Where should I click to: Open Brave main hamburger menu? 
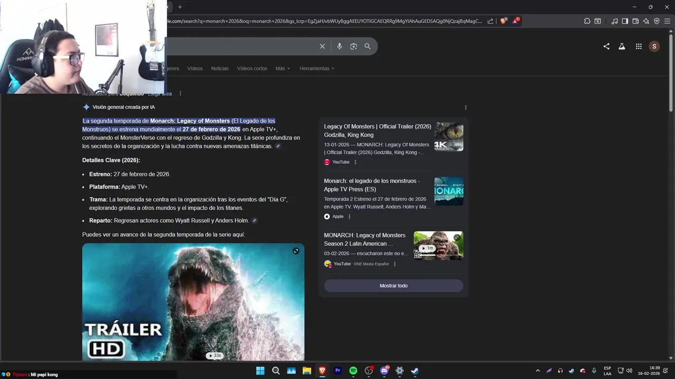(667, 21)
